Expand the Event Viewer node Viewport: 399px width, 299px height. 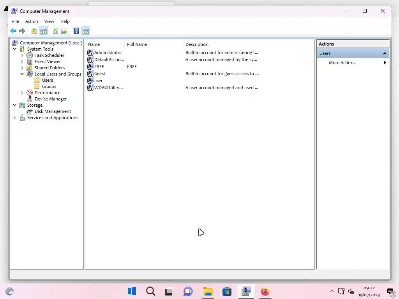pos(22,62)
